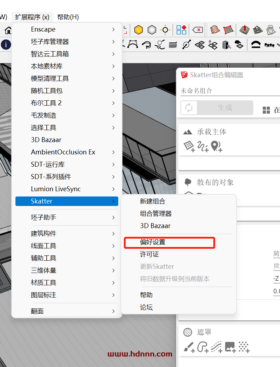Click the four diamond tiles toolbar icon
This screenshot has width=280, height=367.
pos(200,45)
